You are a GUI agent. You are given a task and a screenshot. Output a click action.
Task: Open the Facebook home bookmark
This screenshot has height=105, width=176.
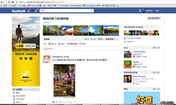pyautogui.click(x=92, y=5)
